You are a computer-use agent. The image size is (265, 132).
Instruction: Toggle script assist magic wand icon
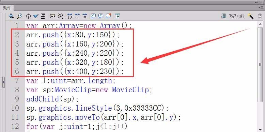251,16
